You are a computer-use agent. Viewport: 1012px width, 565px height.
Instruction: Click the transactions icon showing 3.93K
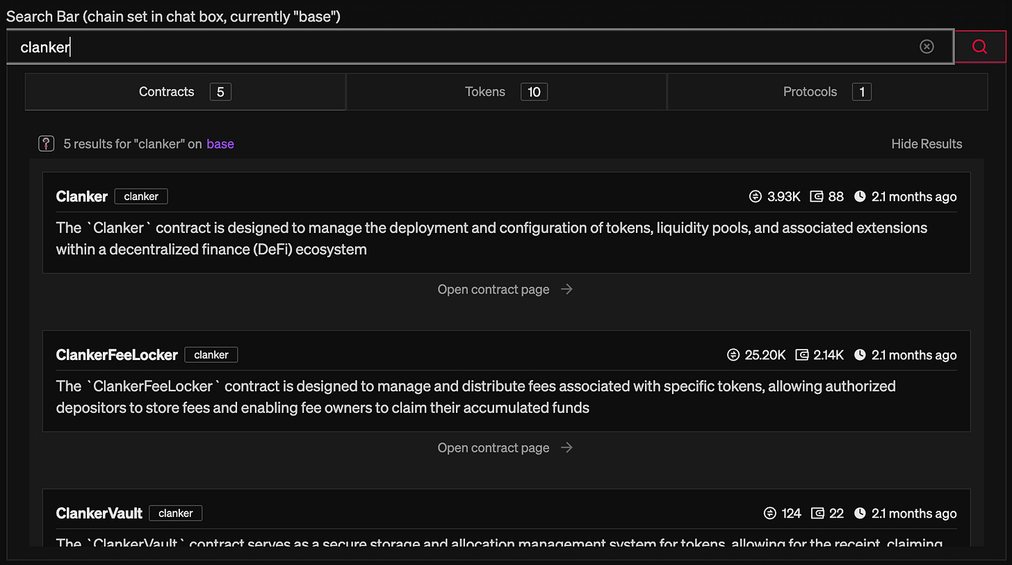pyautogui.click(x=755, y=197)
